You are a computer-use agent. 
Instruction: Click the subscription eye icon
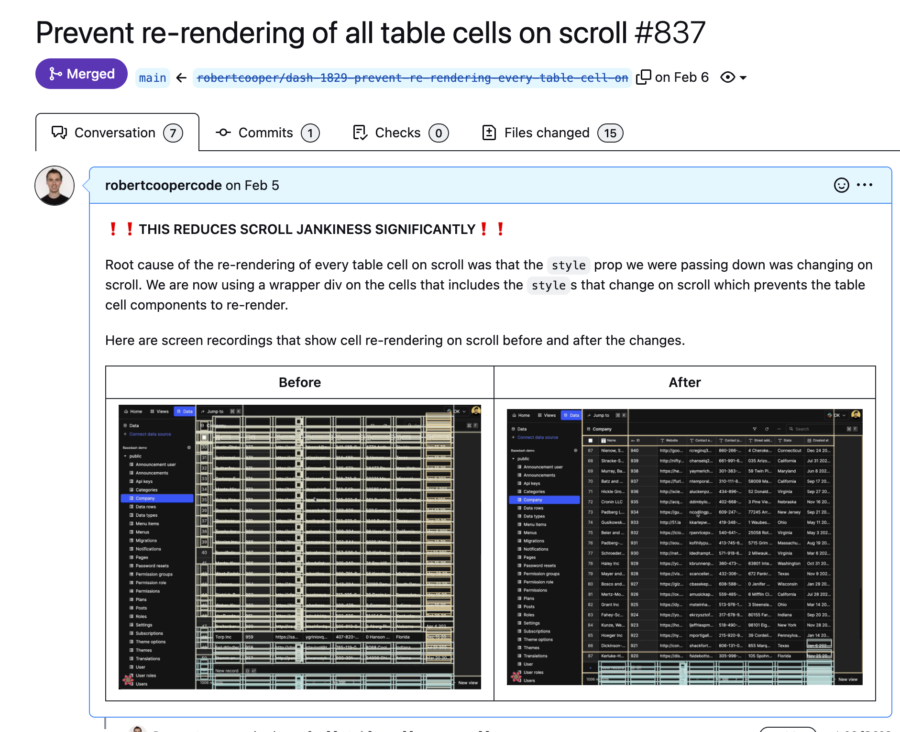727,77
